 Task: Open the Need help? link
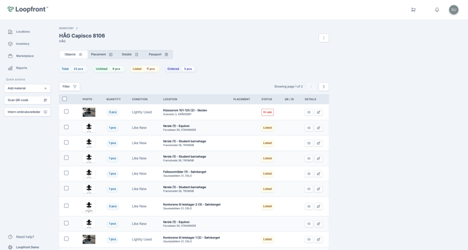tap(21, 237)
